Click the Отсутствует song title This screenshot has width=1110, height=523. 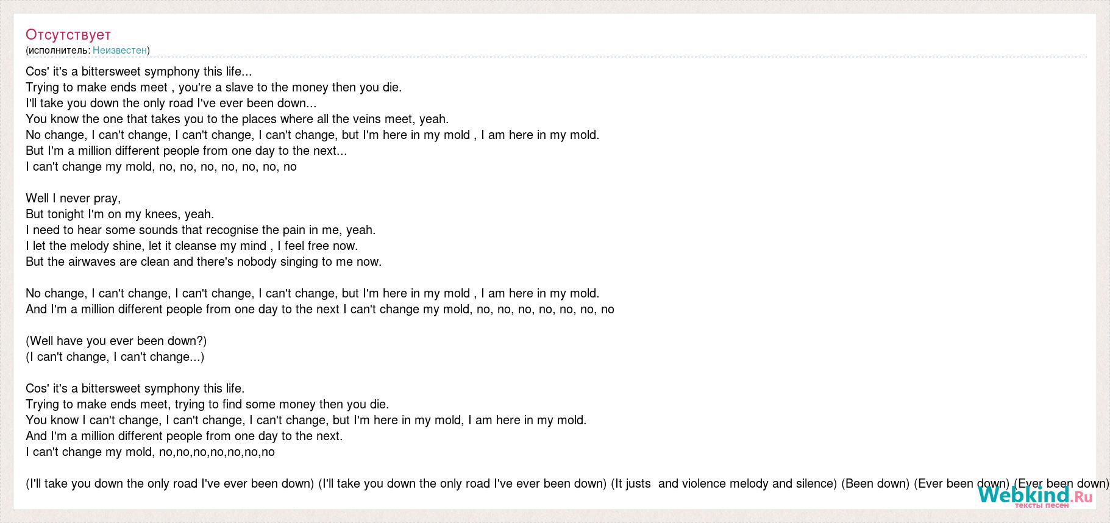68,34
